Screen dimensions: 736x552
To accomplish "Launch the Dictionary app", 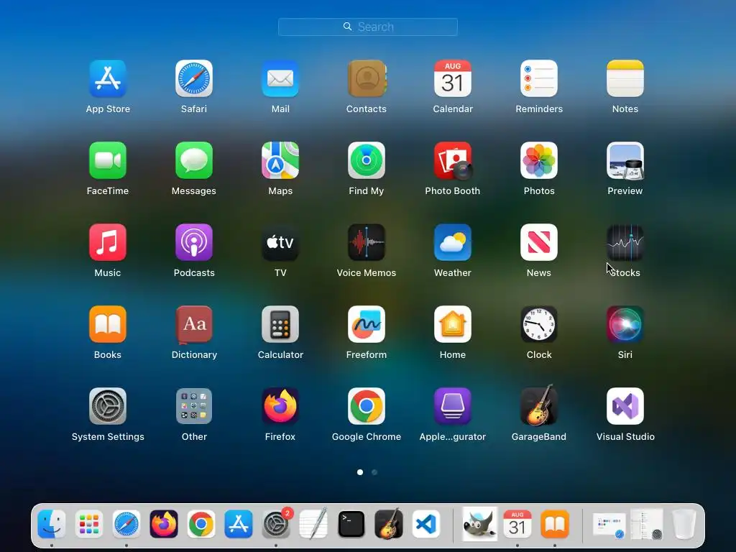I will pyautogui.click(x=194, y=324).
